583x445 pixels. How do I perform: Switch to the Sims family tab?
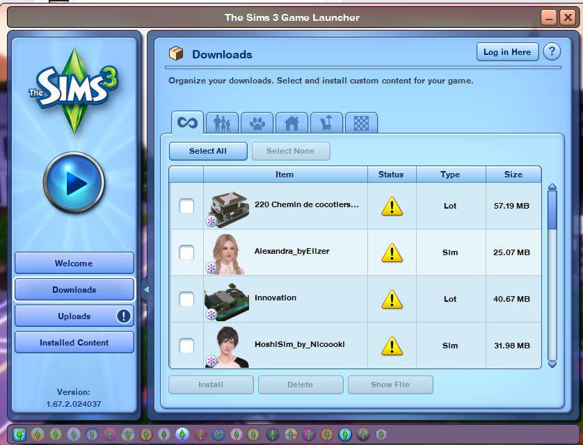[x=222, y=122]
